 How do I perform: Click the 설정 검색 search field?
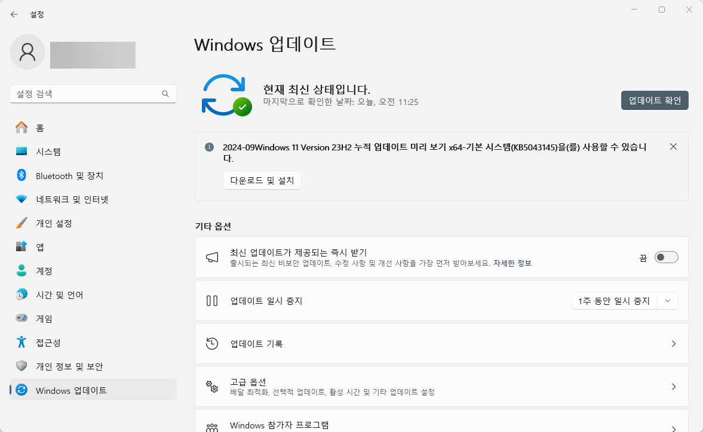pos(93,94)
